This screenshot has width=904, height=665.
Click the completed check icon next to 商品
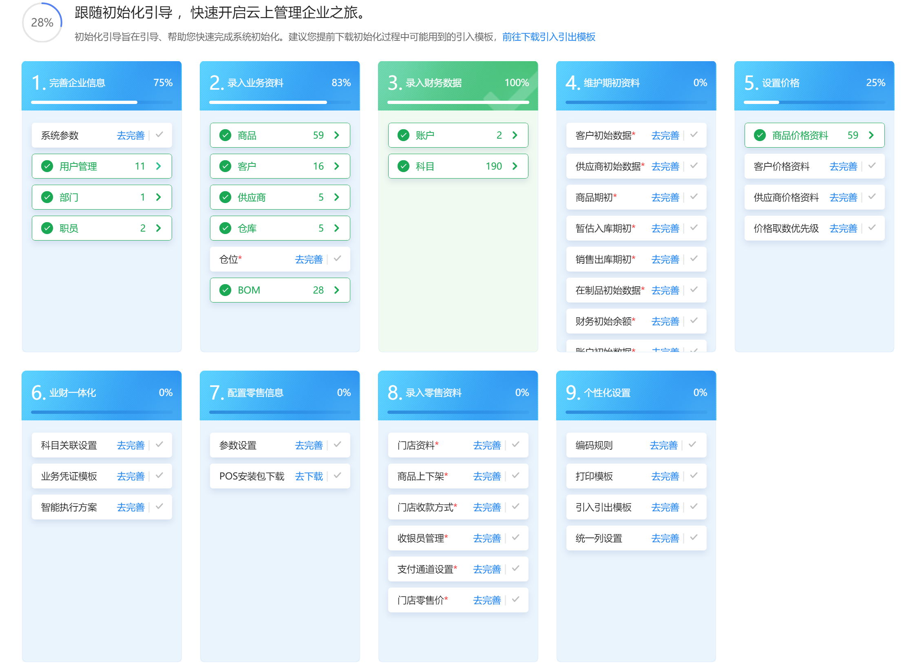pyautogui.click(x=225, y=135)
